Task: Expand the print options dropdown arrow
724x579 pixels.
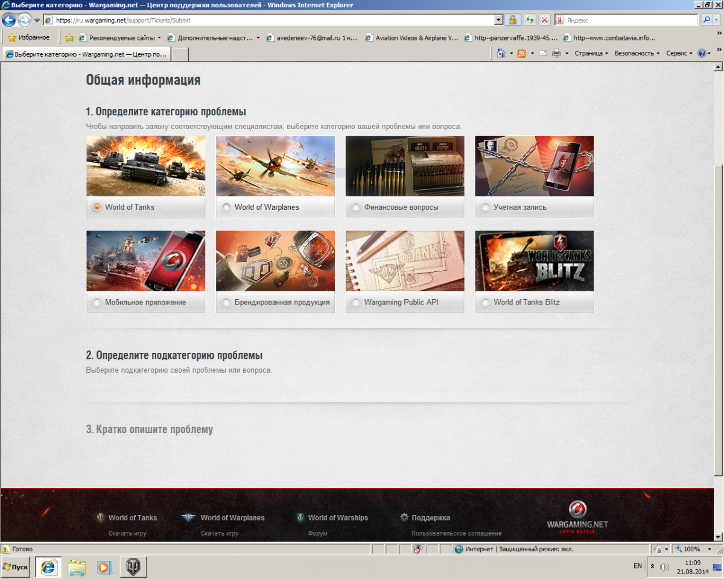Action: [x=567, y=53]
